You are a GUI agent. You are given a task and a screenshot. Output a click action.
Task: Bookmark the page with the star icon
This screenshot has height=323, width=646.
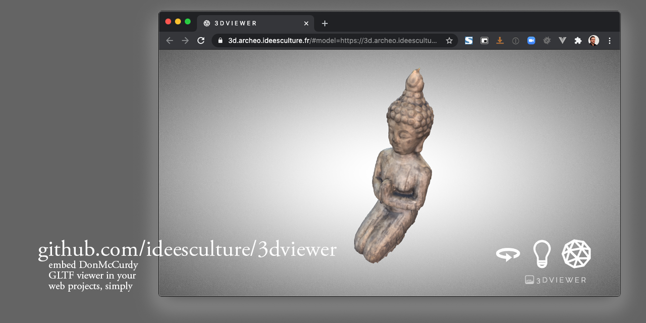[449, 40]
